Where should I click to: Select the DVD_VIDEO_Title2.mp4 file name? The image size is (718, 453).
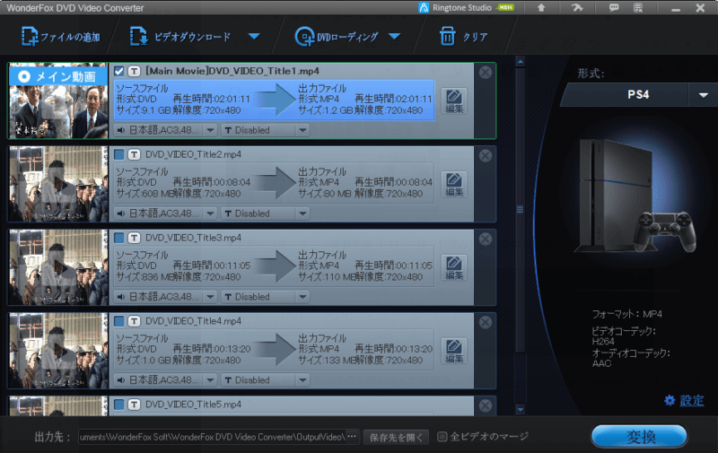(x=193, y=154)
